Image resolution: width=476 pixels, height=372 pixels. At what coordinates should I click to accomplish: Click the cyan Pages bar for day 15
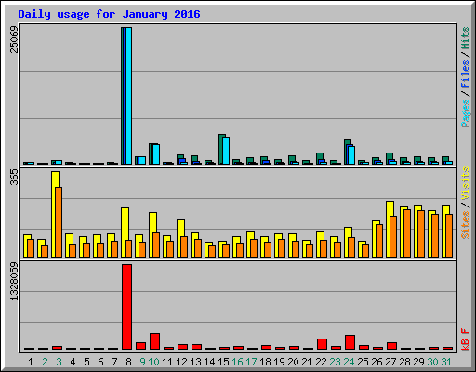(x=226, y=151)
